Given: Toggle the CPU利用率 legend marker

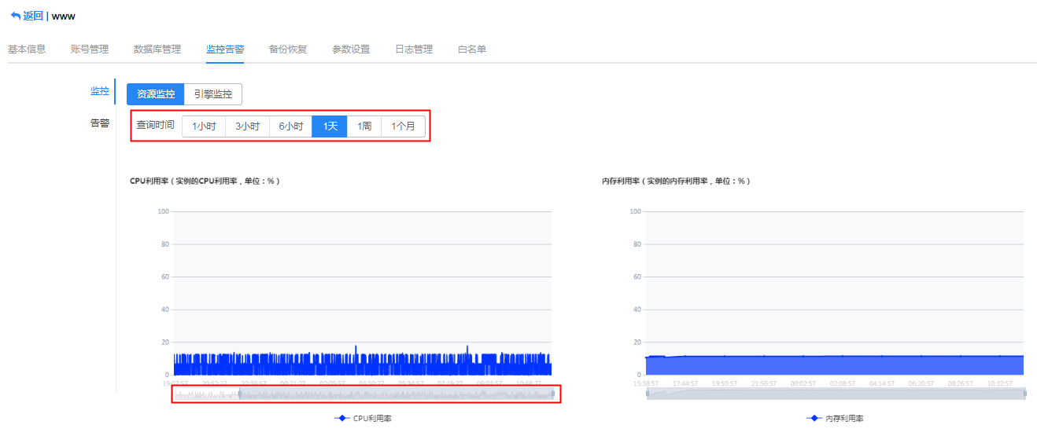Looking at the screenshot, I should 341,419.
